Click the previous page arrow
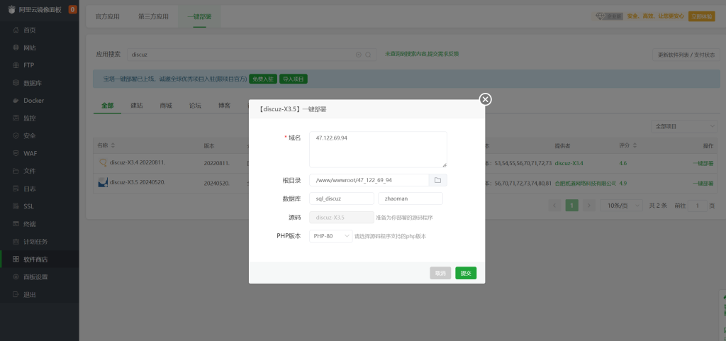Viewport: 726px width, 341px height. [554, 206]
